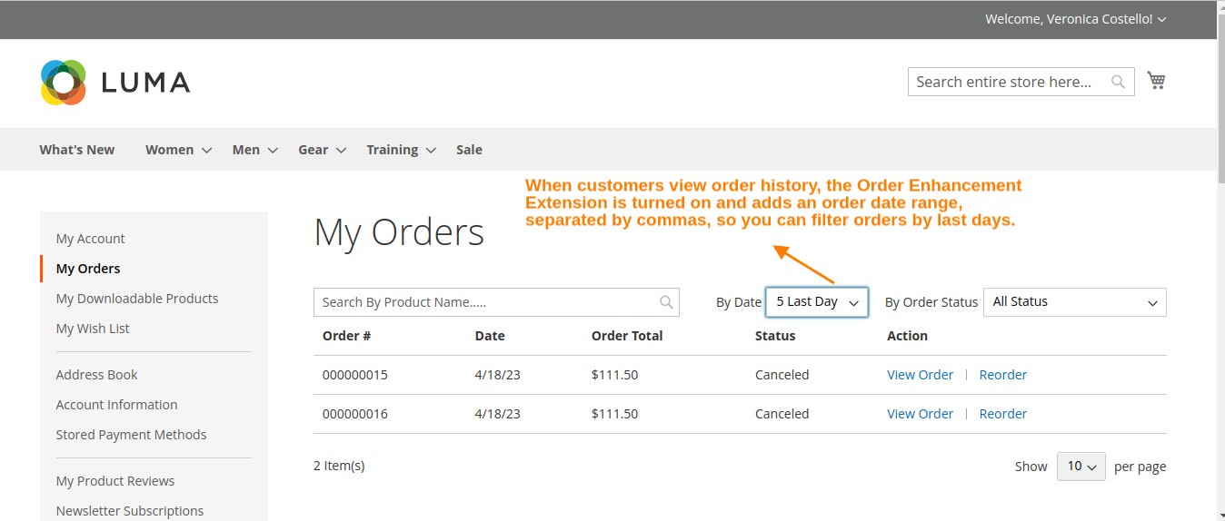
Task: Open the shopping cart icon
Action: click(x=1156, y=81)
